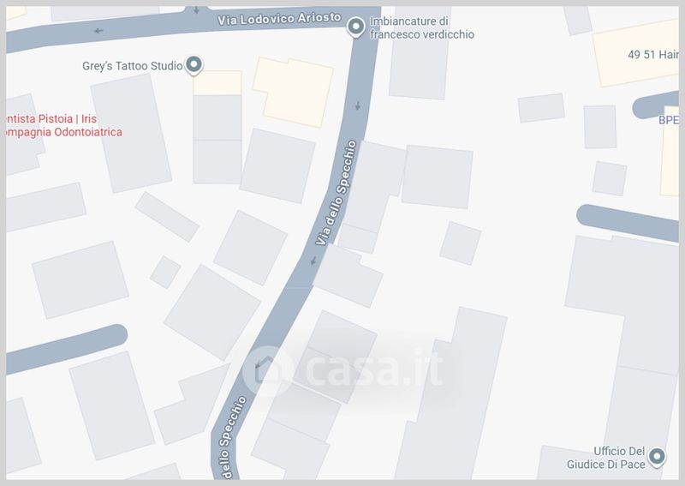
Task: Select the Dentista Pistoia Iris Compagnia Odontoiatrica label
Action: (65, 125)
